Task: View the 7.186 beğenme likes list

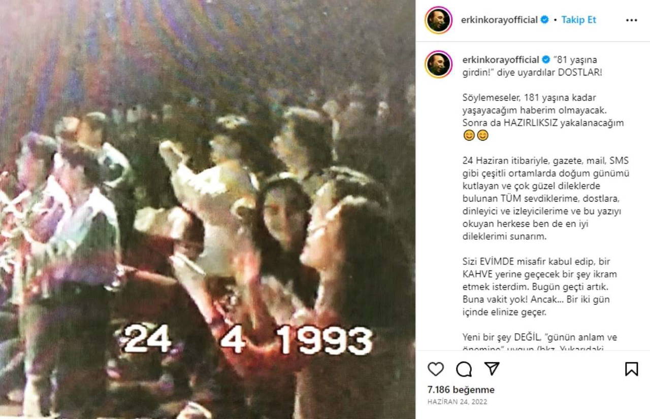Action: coord(461,390)
